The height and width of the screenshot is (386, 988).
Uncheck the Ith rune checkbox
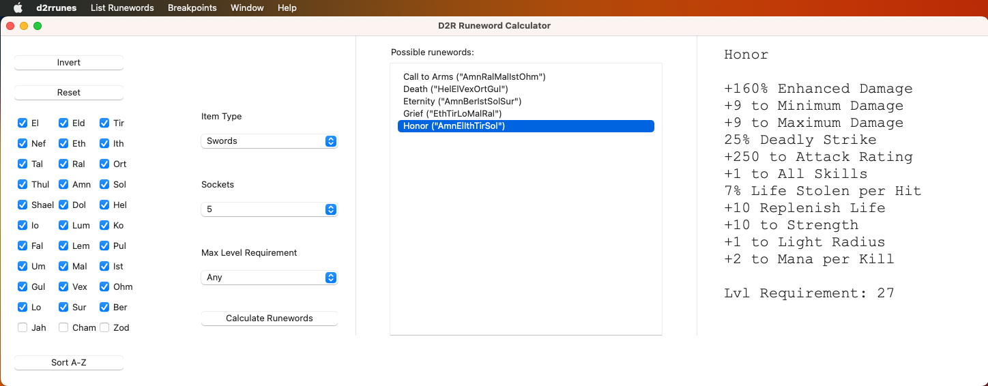[x=104, y=144]
